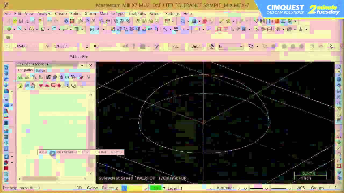
Task: Click the Operations Manager help question icon
Action: pyautogui.click(x=89, y=77)
